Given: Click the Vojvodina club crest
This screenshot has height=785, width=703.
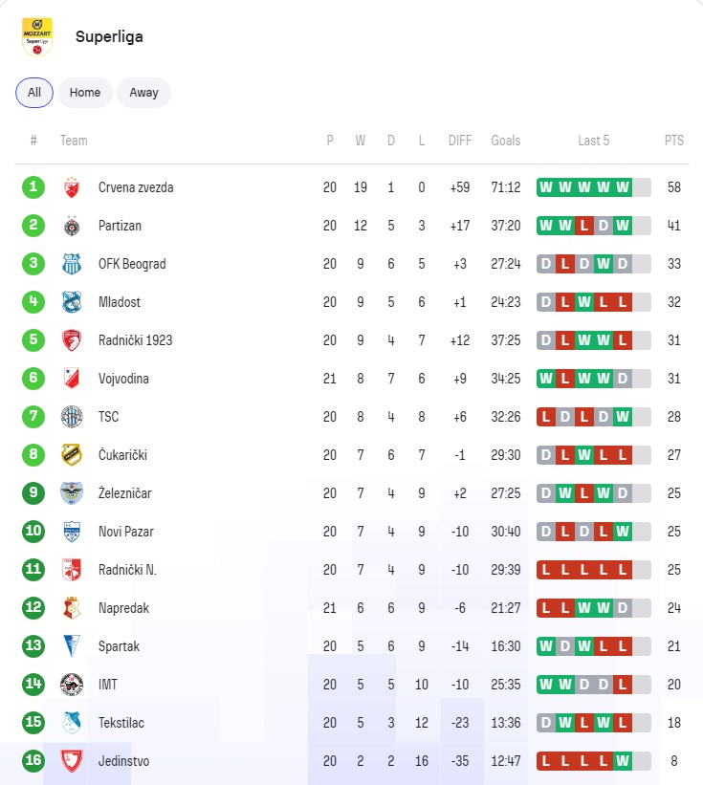Looking at the screenshot, I should [72, 379].
